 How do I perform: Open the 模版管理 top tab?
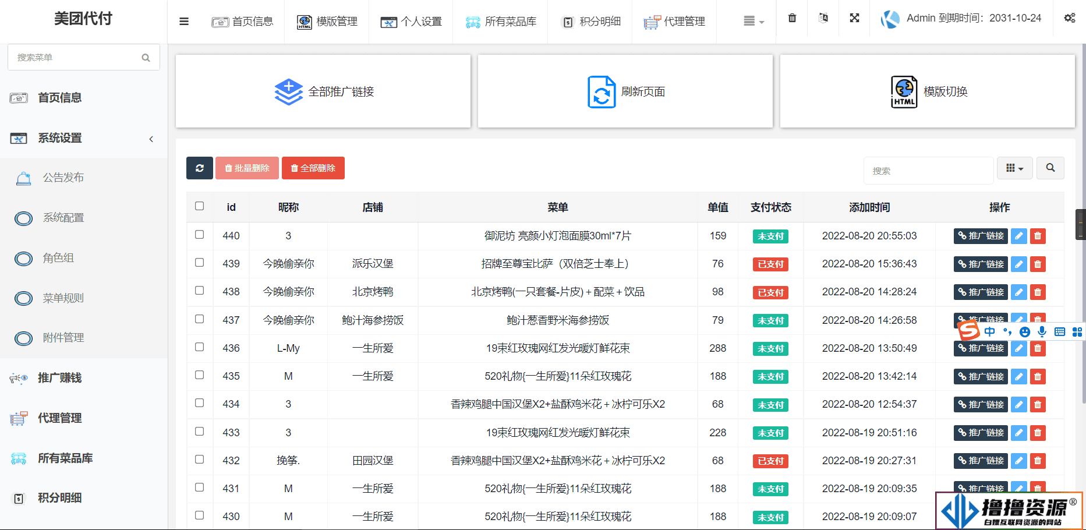327,22
